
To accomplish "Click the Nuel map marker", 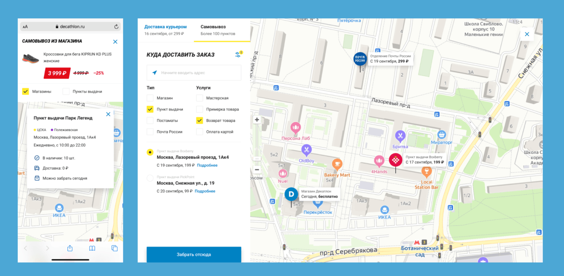I will coord(283,173).
